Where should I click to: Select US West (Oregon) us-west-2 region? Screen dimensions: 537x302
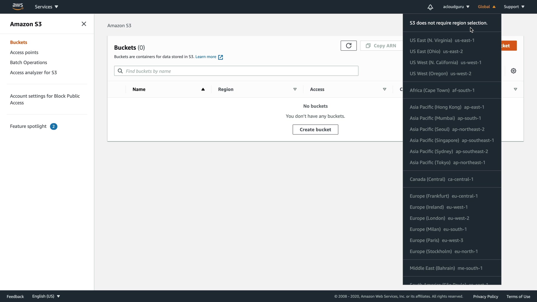[441, 74]
